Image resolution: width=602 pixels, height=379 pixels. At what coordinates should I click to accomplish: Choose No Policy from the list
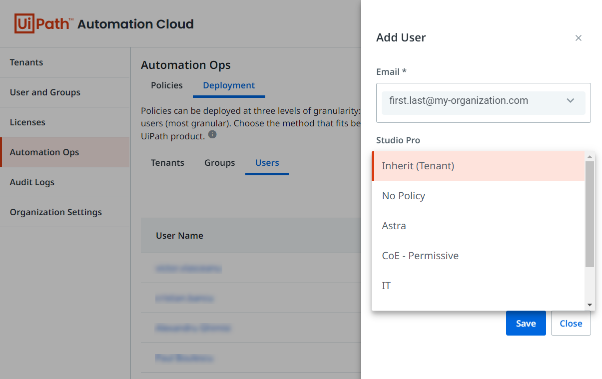coord(478,196)
